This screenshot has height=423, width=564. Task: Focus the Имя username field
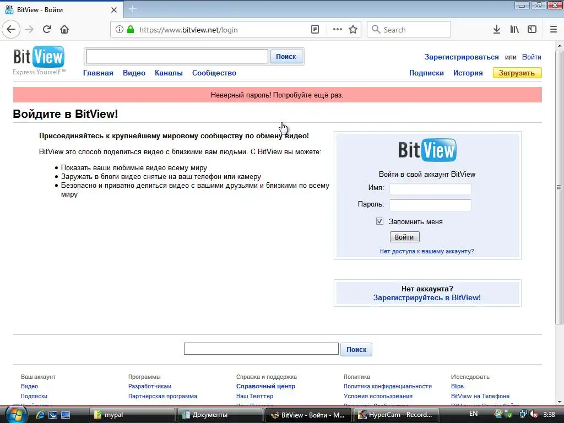click(430, 189)
